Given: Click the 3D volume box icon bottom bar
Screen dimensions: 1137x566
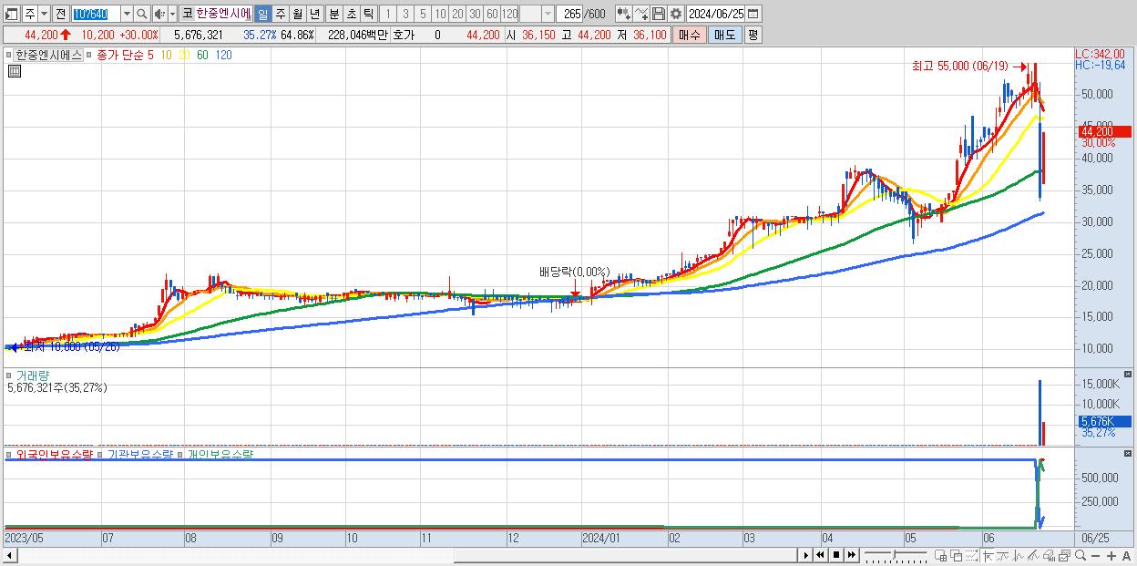Looking at the screenshot, I should point(1049,555).
